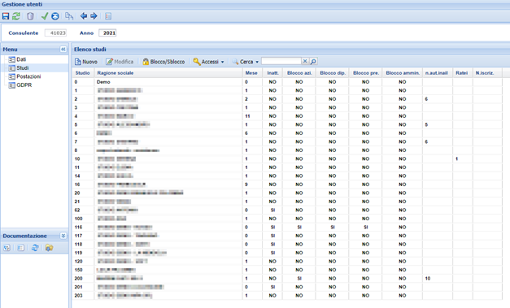510x308 pixels.
Task: Click the folder download icon under Documentazione
Action: click(49, 248)
